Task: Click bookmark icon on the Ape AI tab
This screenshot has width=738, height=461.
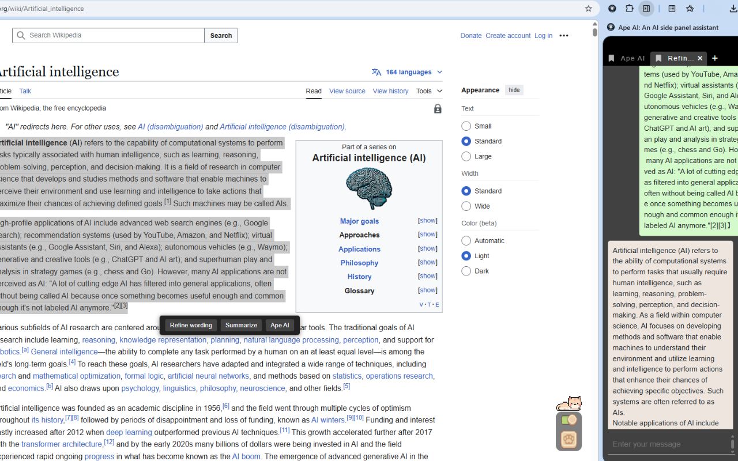Action: click(x=612, y=58)
